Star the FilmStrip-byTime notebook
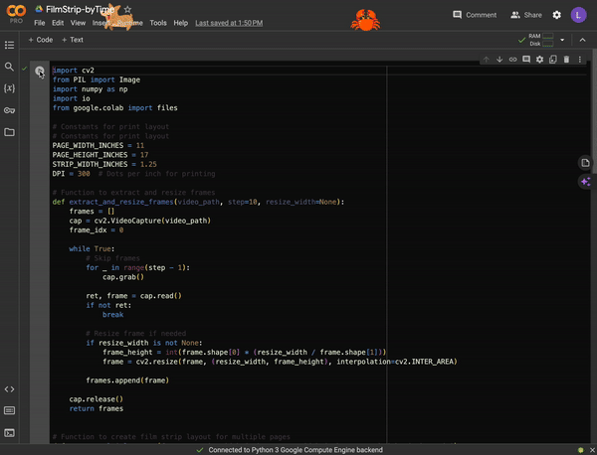The height and width of the screenshot is (455, 597). [127, 9]
